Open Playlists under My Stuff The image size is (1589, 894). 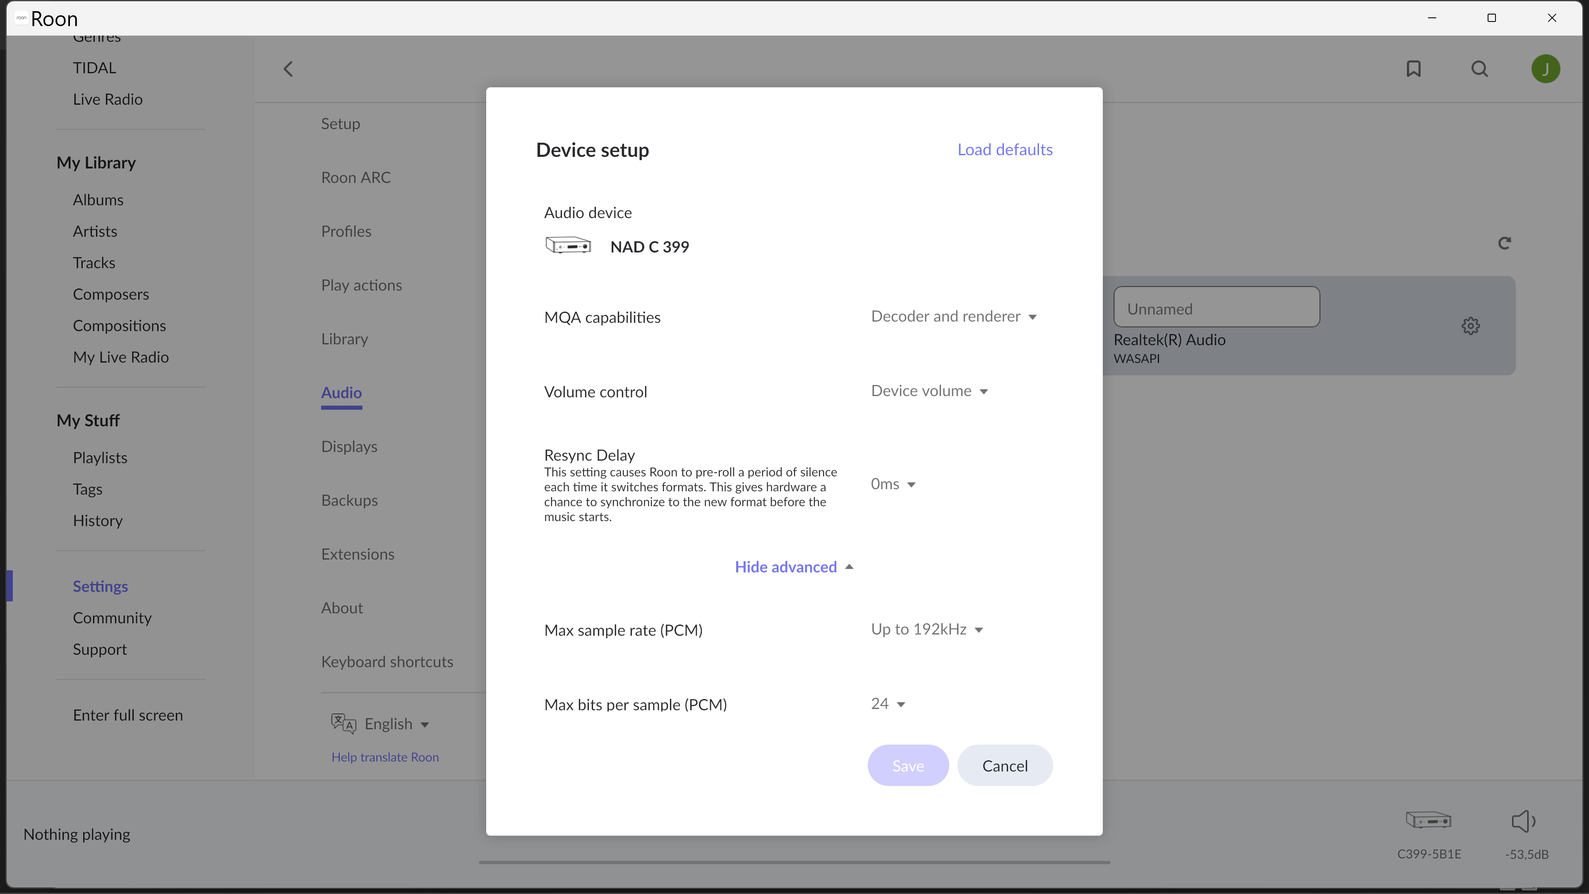pyautogui.click(x=100, y=457)
